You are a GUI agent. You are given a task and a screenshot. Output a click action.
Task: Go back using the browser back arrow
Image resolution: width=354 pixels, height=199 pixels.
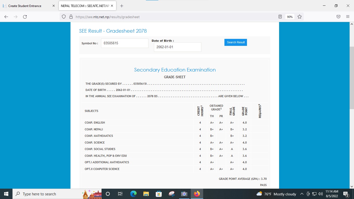pyautogui.click(x=6, y=17)
